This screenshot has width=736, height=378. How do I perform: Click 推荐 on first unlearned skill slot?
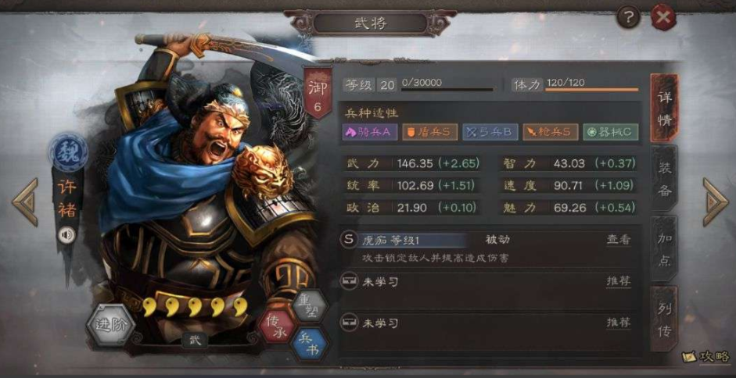(x=618, y=281)
